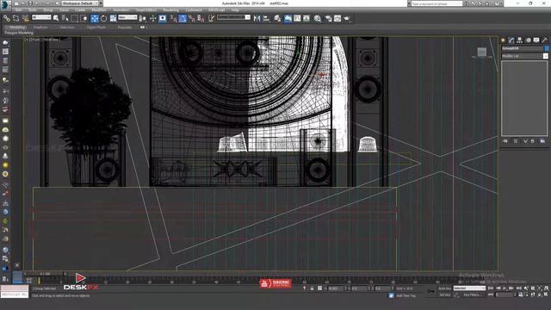551x310 pixels.
Task: Click the Unlink Selection icon
Action: coord(15,18)
